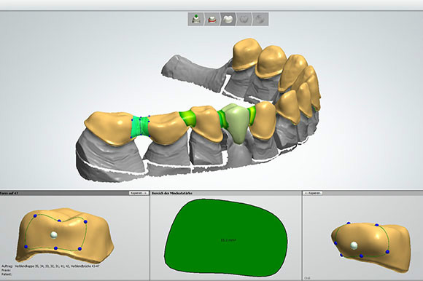Click the left panel title ending in 47
Image resolution: width=423 pixels, height=281 pixels.
pyautogui.click(x=9, y=193)
